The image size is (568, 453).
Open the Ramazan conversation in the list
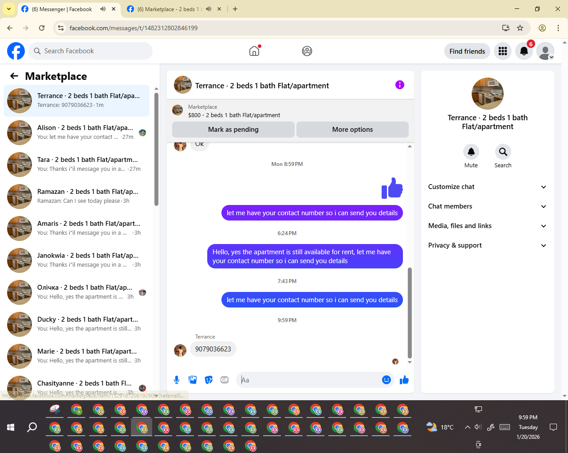(x=77, y=197)
